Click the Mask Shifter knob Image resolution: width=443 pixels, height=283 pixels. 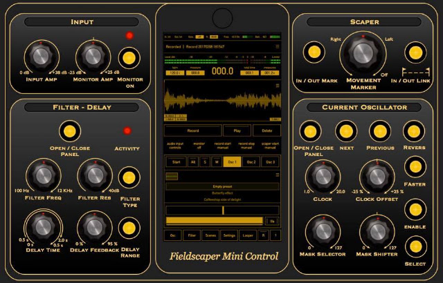pyautogui.click(x=377, y=232)
